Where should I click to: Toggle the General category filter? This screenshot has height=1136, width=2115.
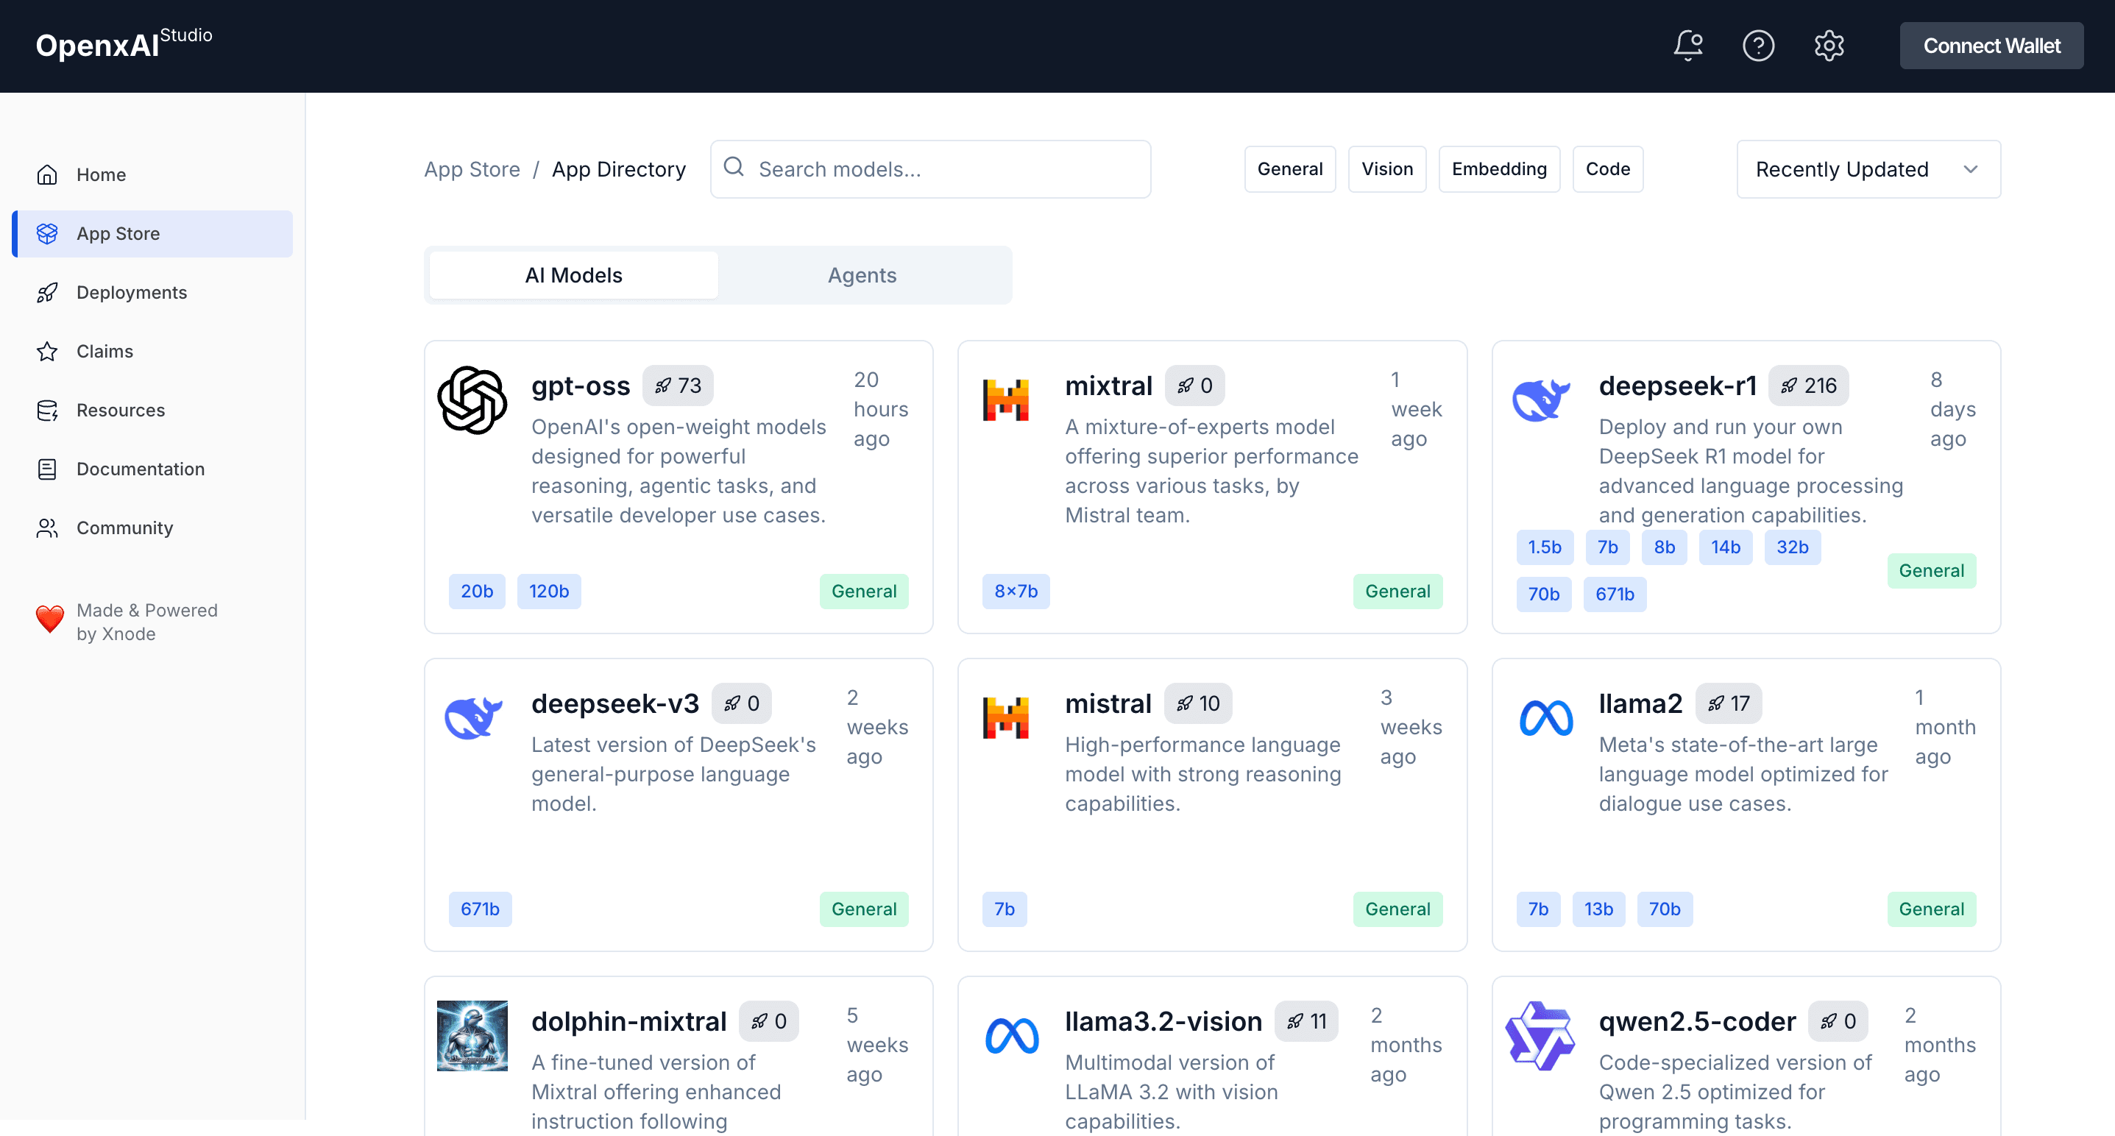point(1290,169)
